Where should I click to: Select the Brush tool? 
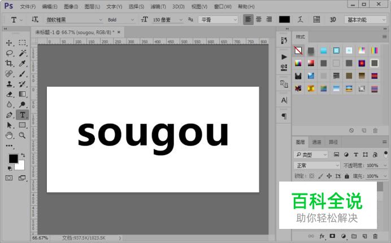22,74
